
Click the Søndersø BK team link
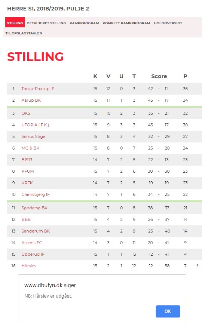34,208
